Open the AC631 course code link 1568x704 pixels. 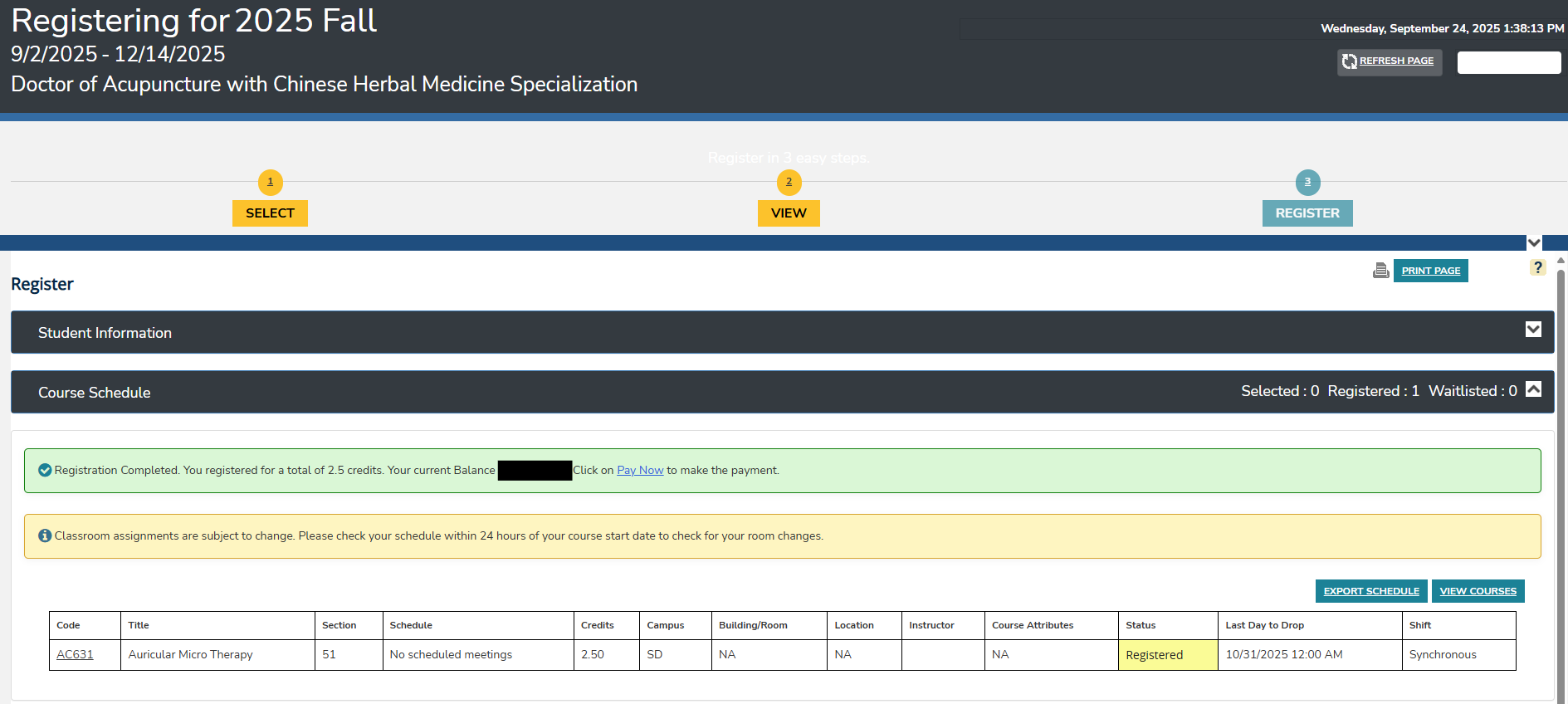click(75, 654)
